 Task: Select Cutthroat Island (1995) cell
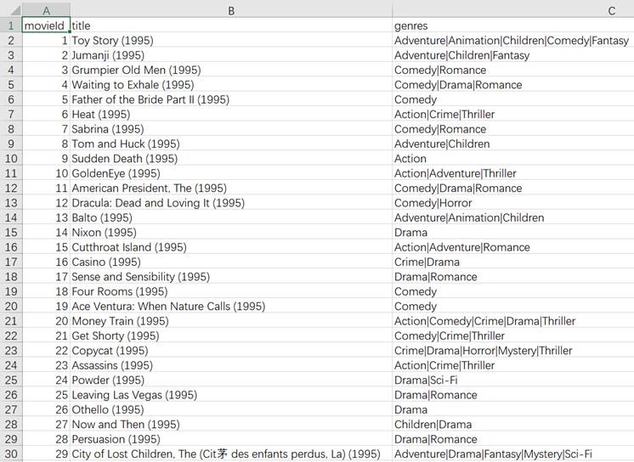point(231,247)
